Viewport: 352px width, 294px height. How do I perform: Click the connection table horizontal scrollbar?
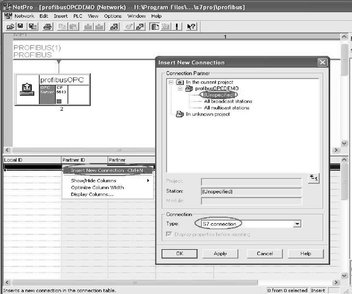[x=134, y=283]
